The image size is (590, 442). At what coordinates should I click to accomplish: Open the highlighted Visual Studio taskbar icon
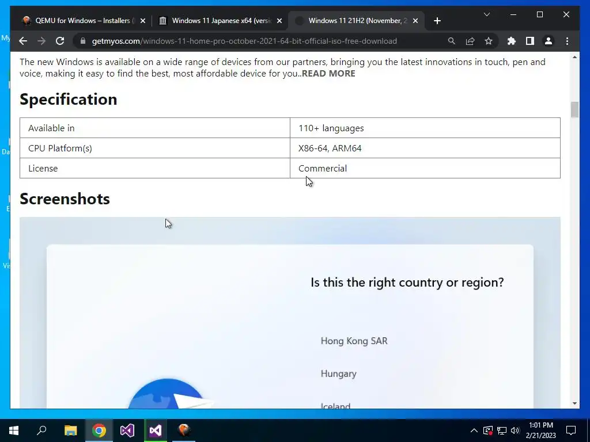pyautogui.click(x=156, y=430)
